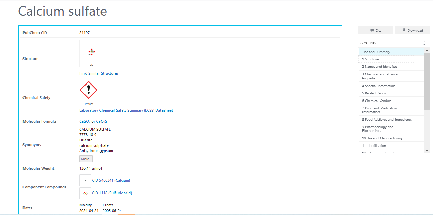Click the 2D structure thumbnail image
Viewport: 433px width, 215px height.
[92, 53]
